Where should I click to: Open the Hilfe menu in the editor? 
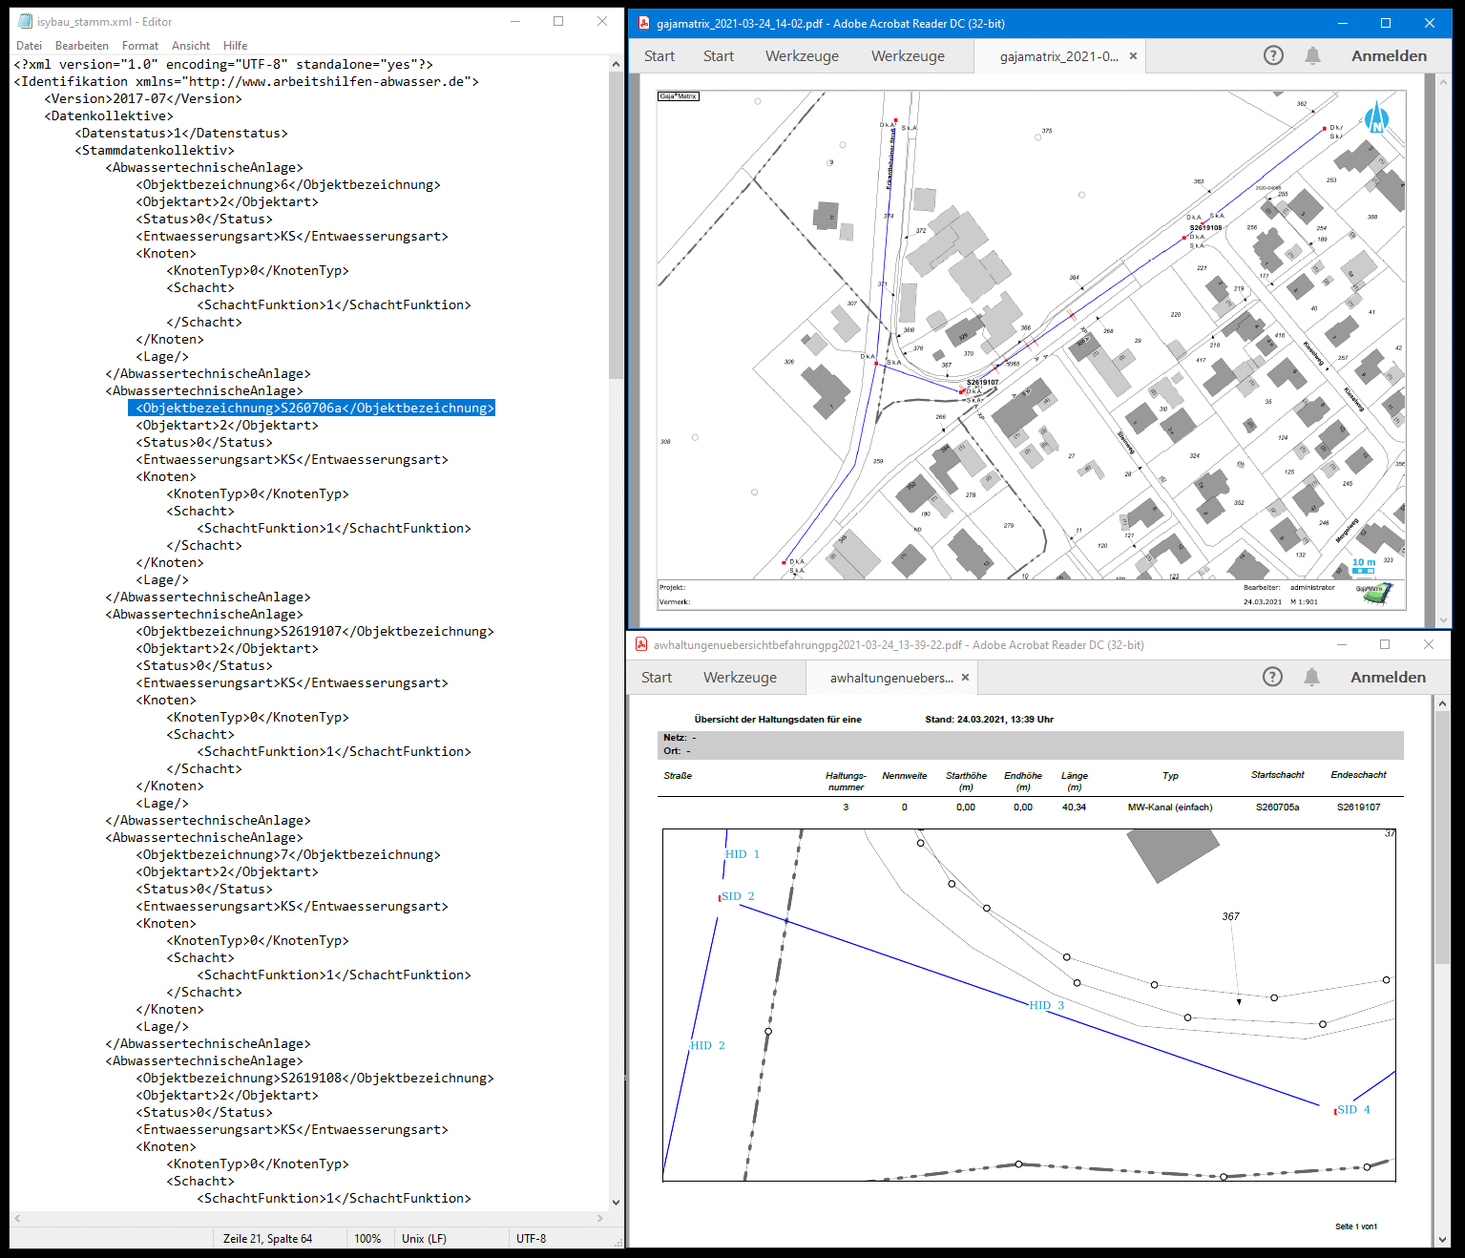[x=235, y=46]
